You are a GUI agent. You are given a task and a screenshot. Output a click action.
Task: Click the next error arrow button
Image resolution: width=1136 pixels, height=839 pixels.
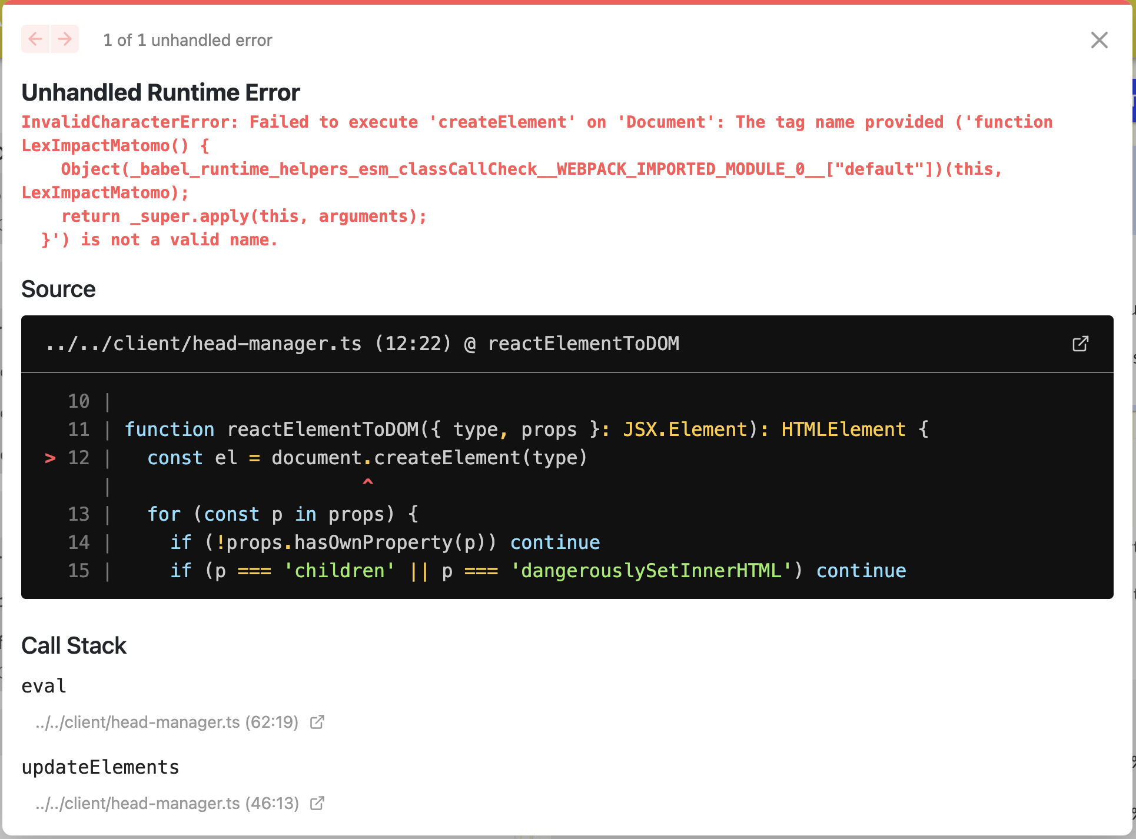point(65,39)
